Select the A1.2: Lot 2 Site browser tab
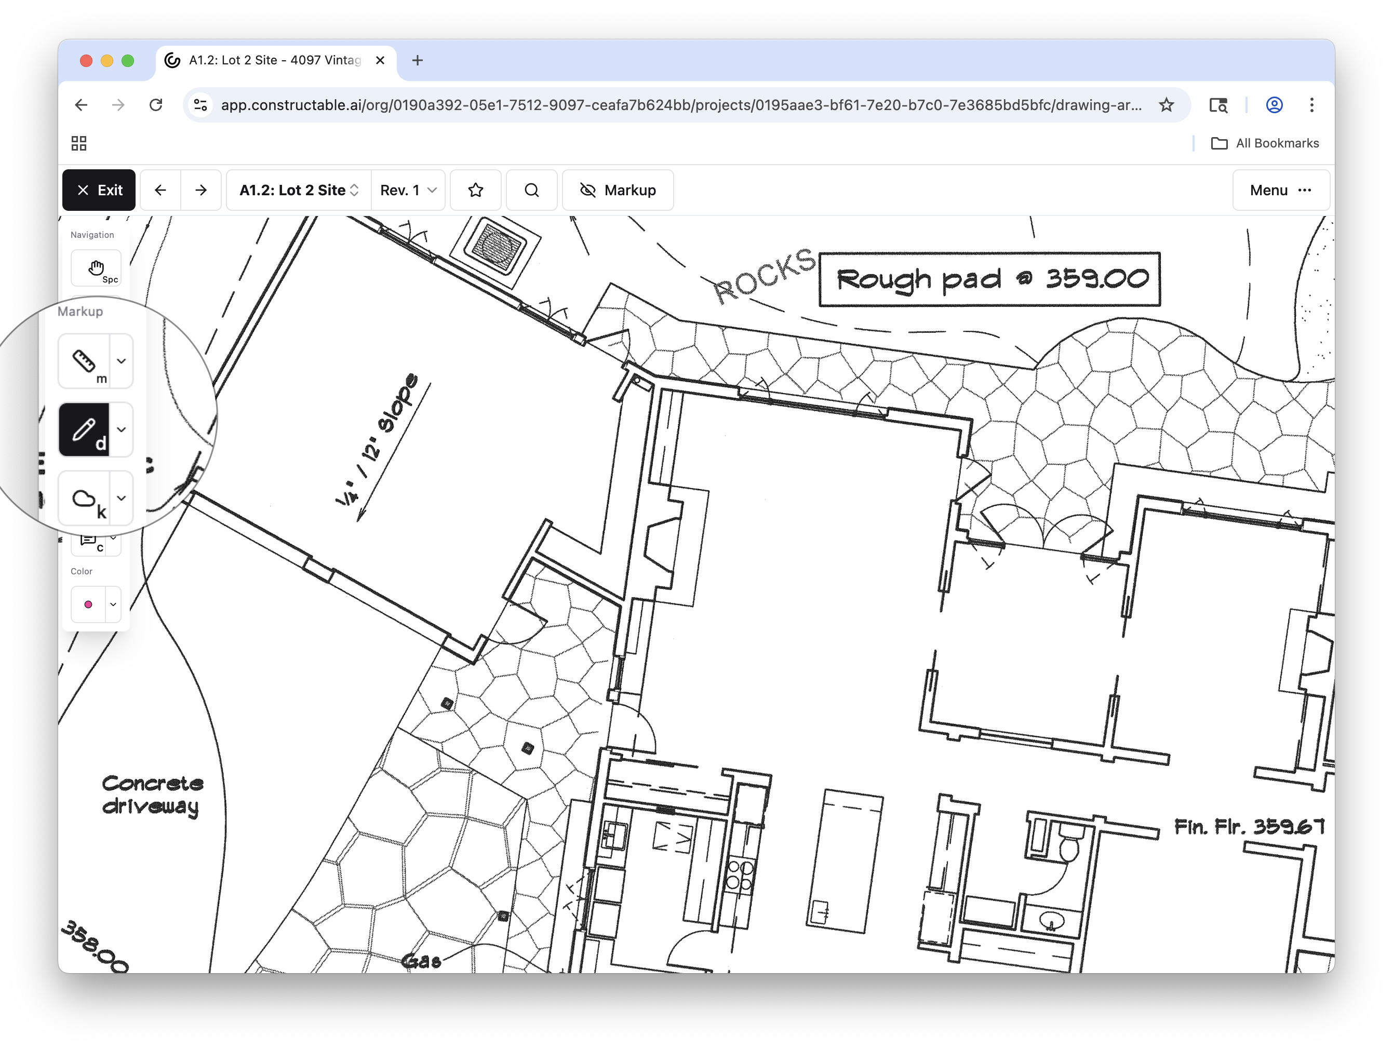The image size is (1393, 1050). [276, 60]
